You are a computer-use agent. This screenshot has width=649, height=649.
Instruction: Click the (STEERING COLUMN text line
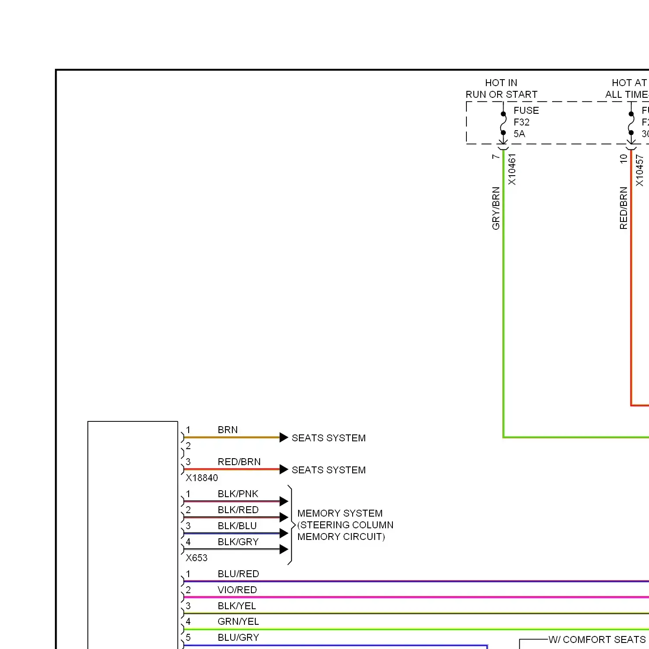click(x=345, y=525)
